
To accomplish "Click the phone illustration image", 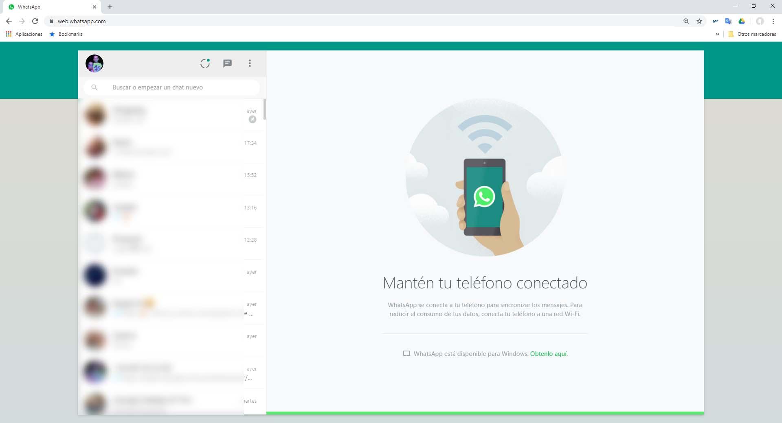I will point(485,178).
